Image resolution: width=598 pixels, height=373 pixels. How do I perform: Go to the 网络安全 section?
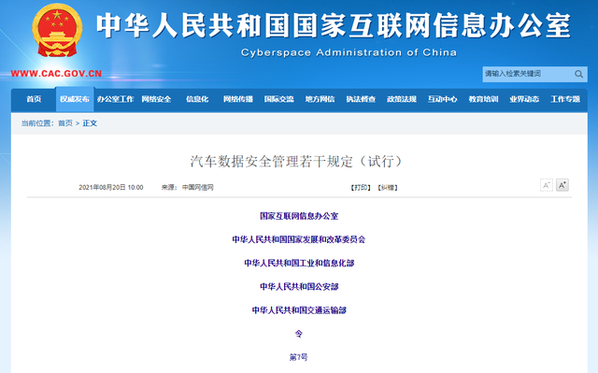click(156, 99)
